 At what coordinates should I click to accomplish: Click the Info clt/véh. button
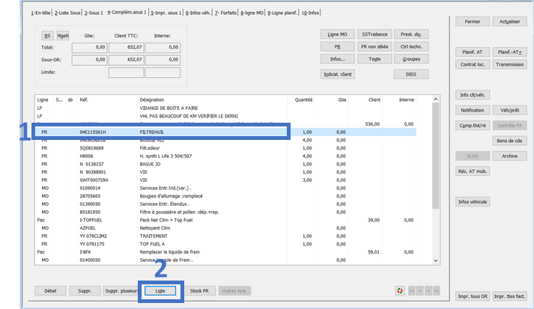coord(473,95)
